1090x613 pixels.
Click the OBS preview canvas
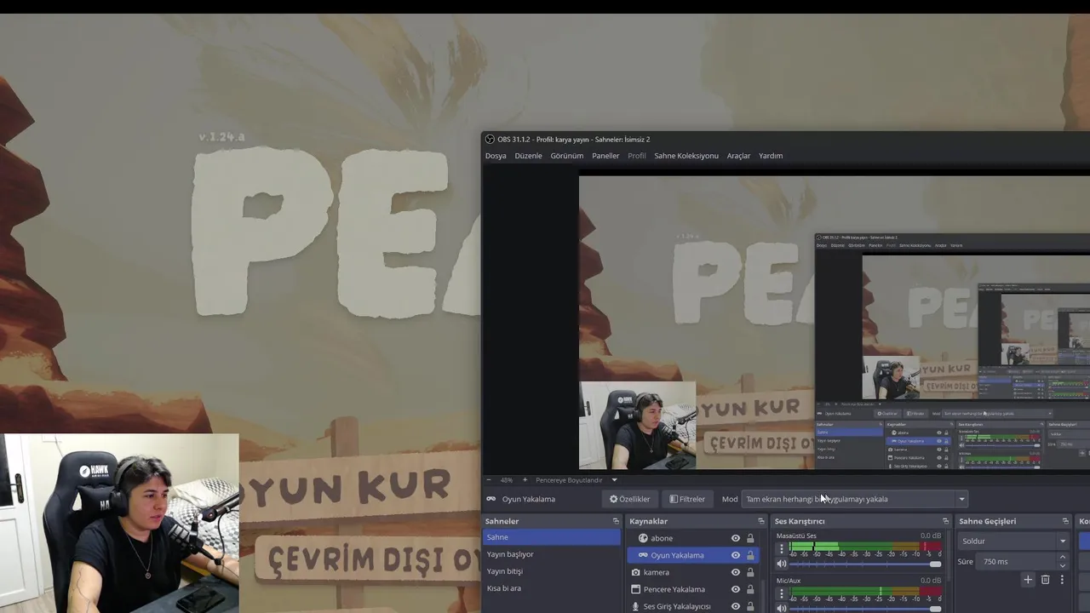pos(835,323)
